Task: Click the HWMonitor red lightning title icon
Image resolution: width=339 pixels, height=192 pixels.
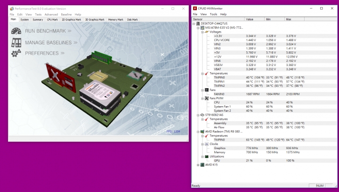Action: 195,8
